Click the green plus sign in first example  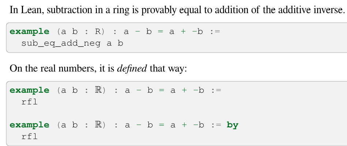[x=183, y=32]
